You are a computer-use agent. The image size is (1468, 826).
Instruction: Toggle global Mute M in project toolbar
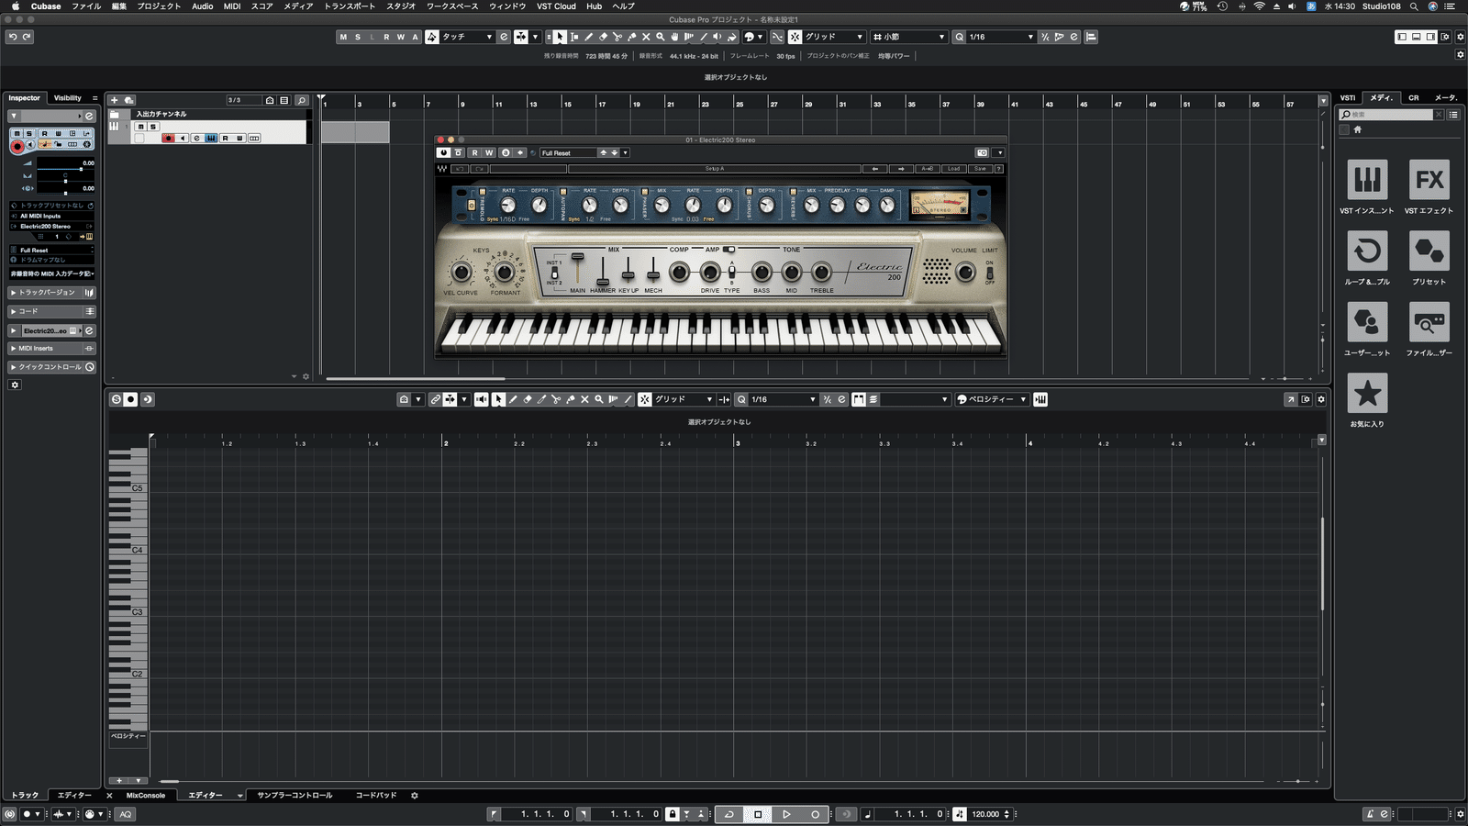tap(343, 37)
